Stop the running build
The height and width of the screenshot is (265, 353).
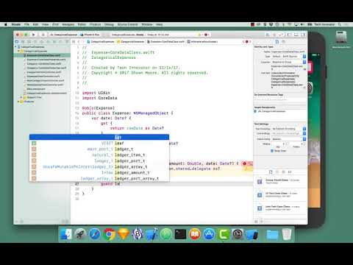[43, 35]
